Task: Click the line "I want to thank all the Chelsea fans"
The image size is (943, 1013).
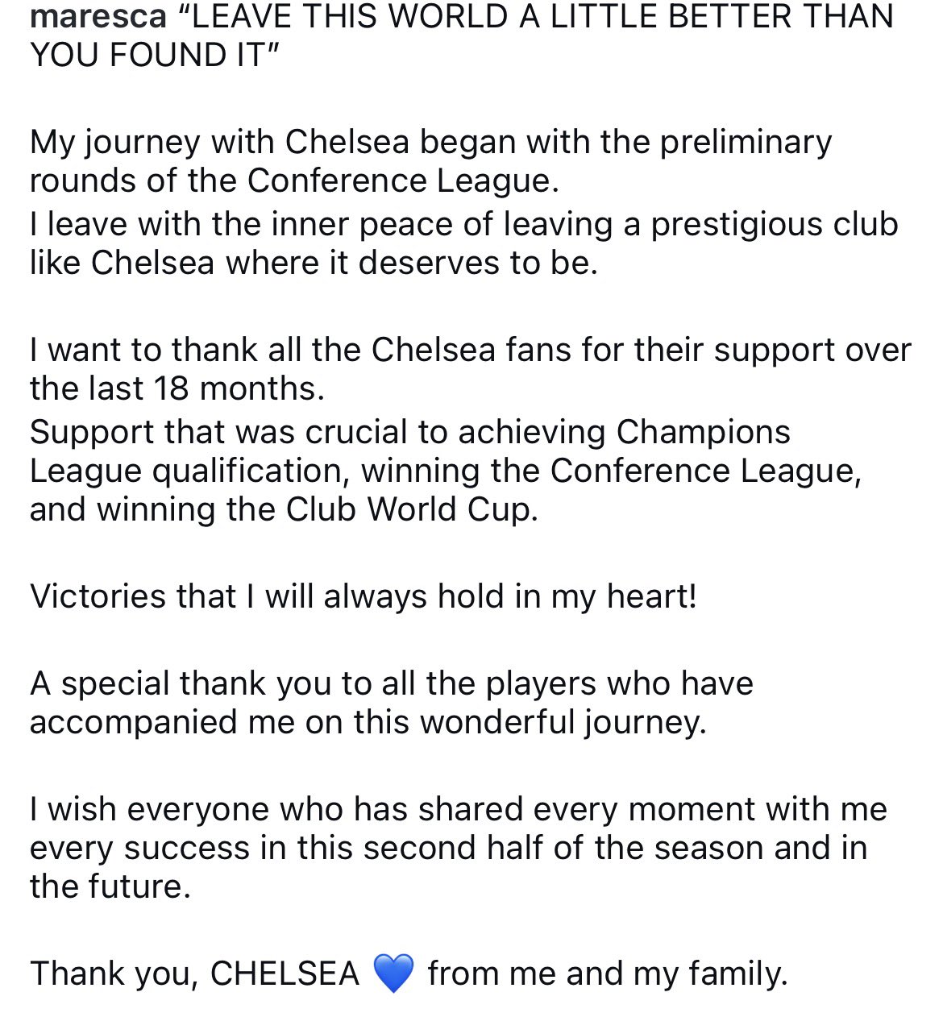Action: pos(470,350)
